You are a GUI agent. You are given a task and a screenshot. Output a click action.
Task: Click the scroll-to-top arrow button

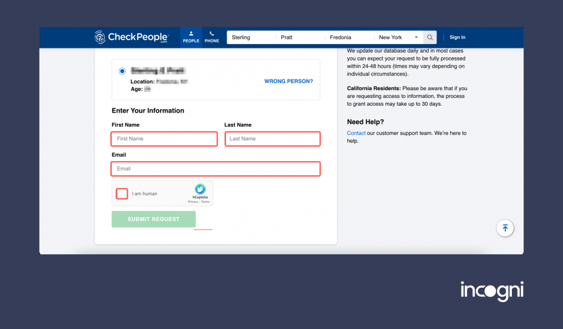tap(505, 228)
